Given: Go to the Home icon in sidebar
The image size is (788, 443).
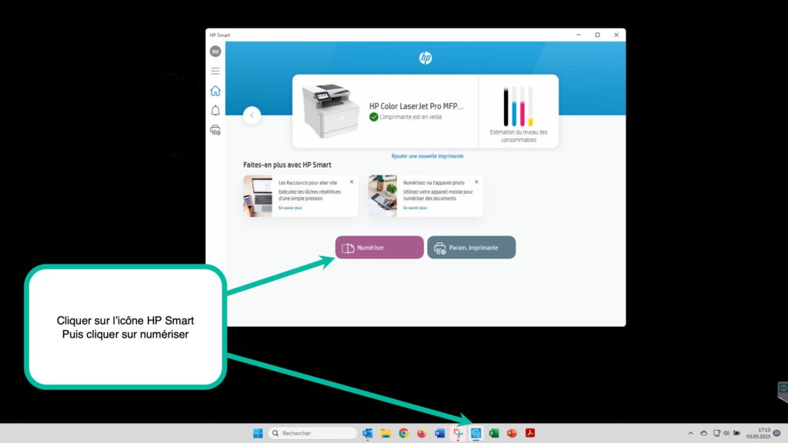Looking at the screenshot, I should point(215,91).
